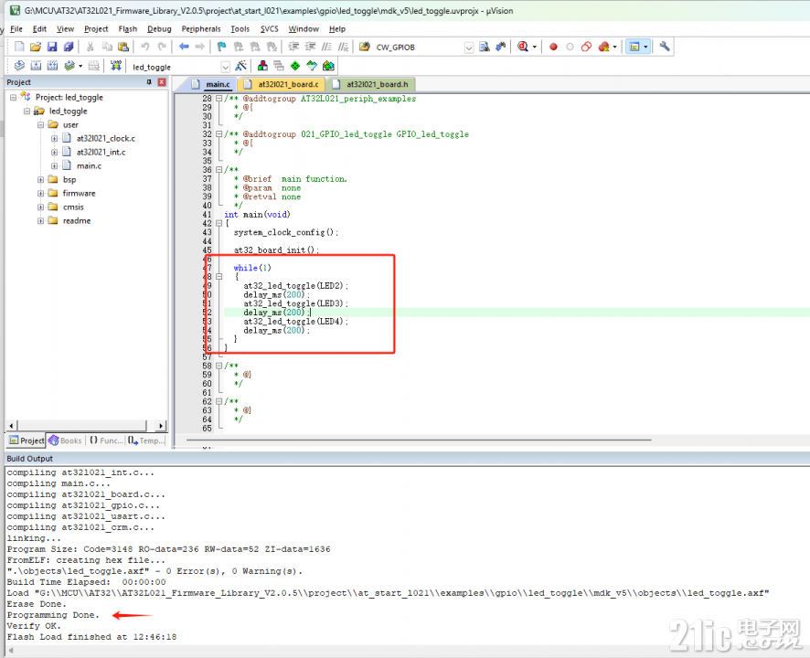810x658 pixels.
Task: Open the Peripherals menu
Action: pyautogui.click(x=201, y=29)
